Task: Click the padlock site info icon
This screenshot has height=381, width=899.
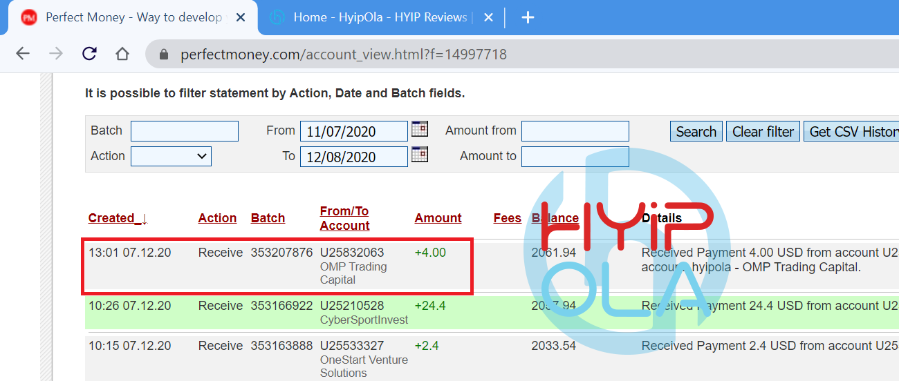Action: 164,54
